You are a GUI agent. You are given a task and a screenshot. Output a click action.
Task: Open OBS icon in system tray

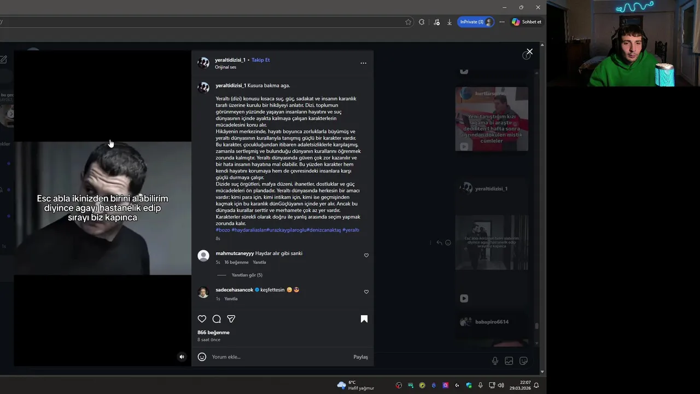399,385
